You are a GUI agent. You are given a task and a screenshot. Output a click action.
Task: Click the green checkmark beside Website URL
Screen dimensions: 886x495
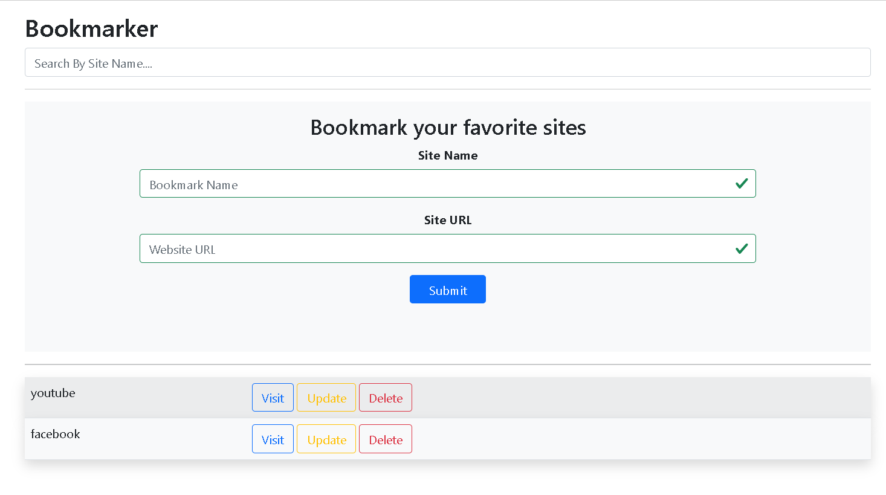742,248
